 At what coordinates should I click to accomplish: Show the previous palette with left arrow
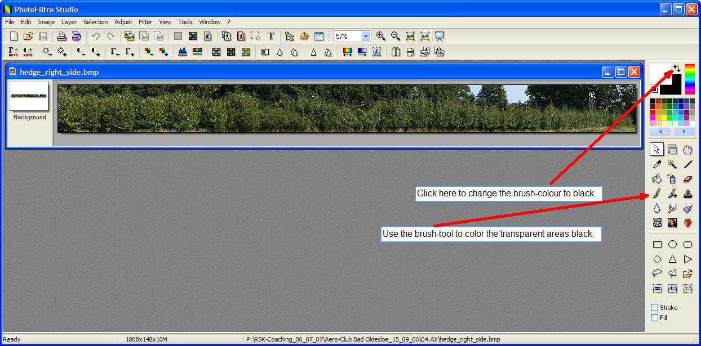point(661,131)
